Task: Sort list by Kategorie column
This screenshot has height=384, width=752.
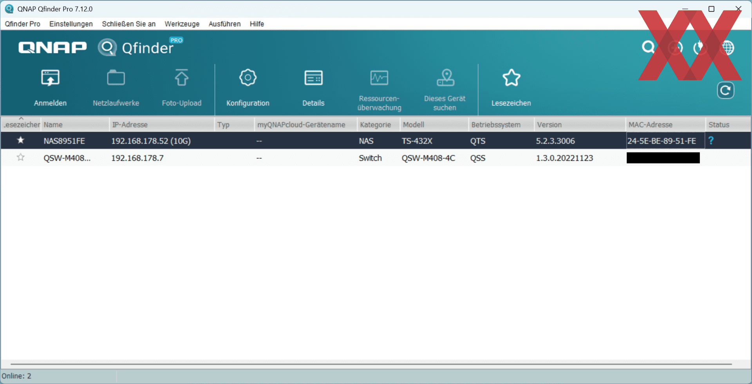Action: [x=378, y=124]
